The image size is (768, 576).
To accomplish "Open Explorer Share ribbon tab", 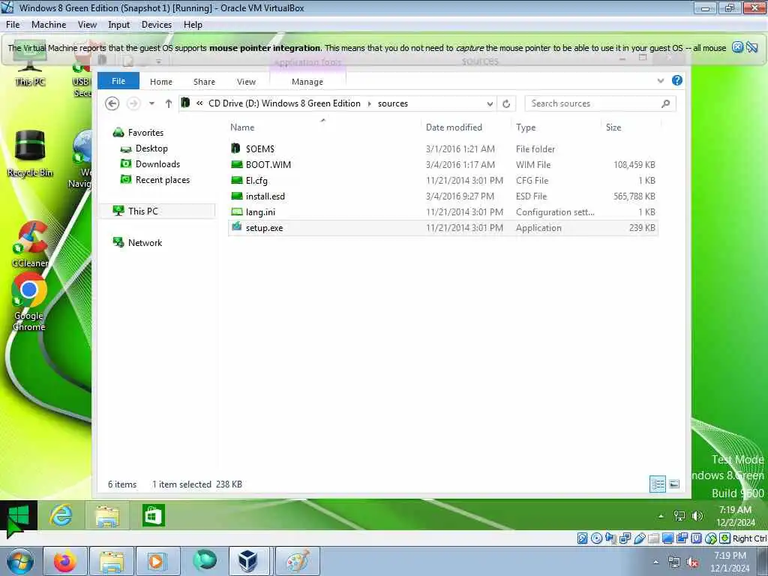I will pos(204,82).
